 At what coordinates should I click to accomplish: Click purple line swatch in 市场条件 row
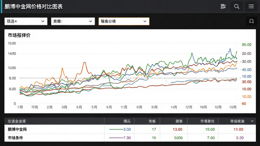[116, 138]
